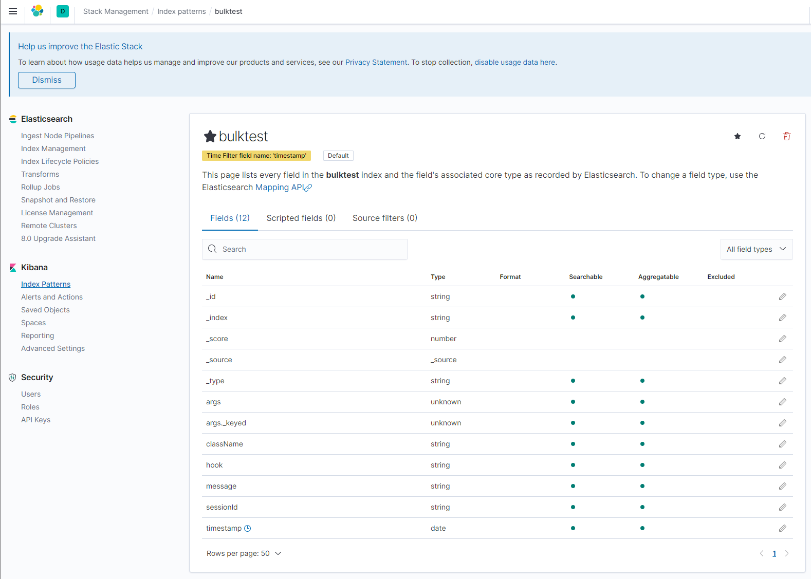Open Transforms page
This screenshot has height=579, width=811.
pos(40,174)
